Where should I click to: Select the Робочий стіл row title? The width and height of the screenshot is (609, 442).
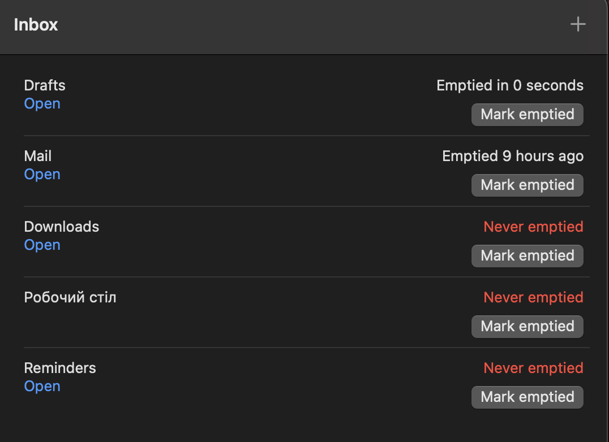click(70, 297)
